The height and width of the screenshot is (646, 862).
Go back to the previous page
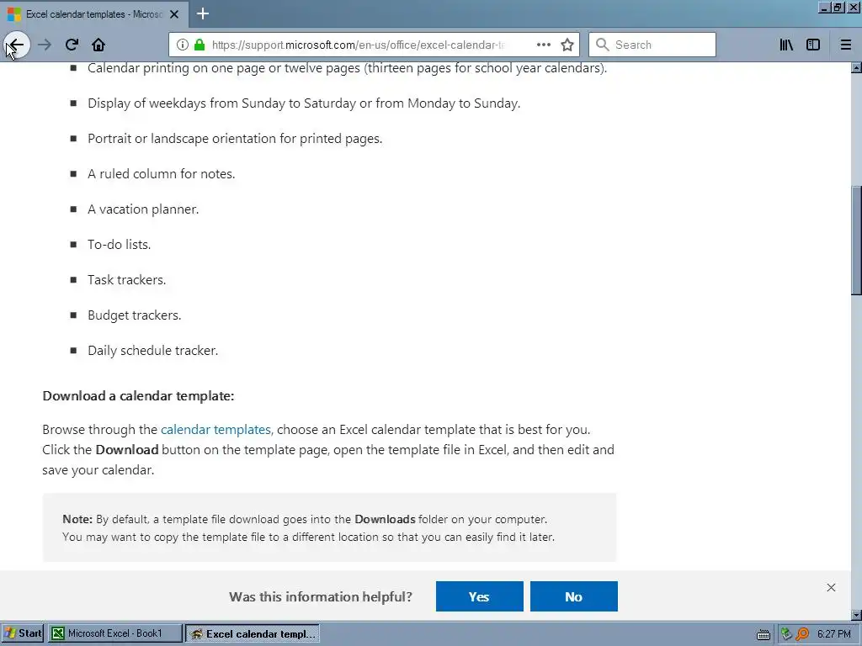click(x=17, y=45)
